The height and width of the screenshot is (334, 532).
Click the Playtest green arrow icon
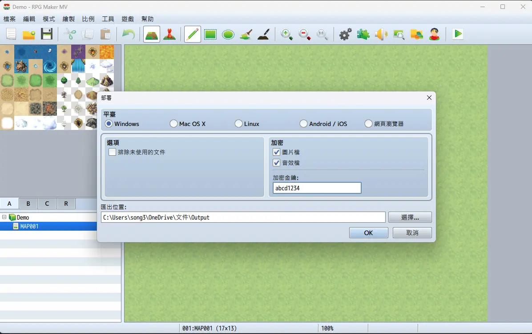point(458,34)
